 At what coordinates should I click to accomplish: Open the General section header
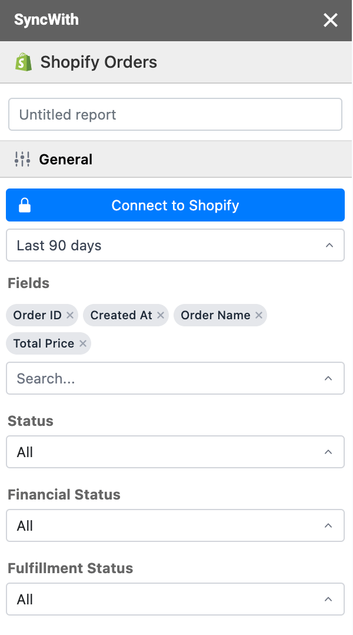[65, 159]
